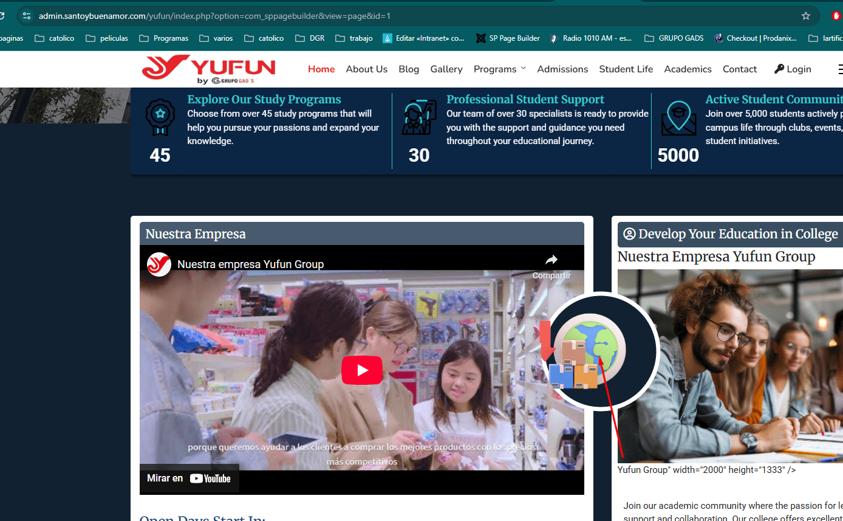Viewport: 843px width, 521px height.
Task: Go to the Home menu item
Action: pos(321,69)
